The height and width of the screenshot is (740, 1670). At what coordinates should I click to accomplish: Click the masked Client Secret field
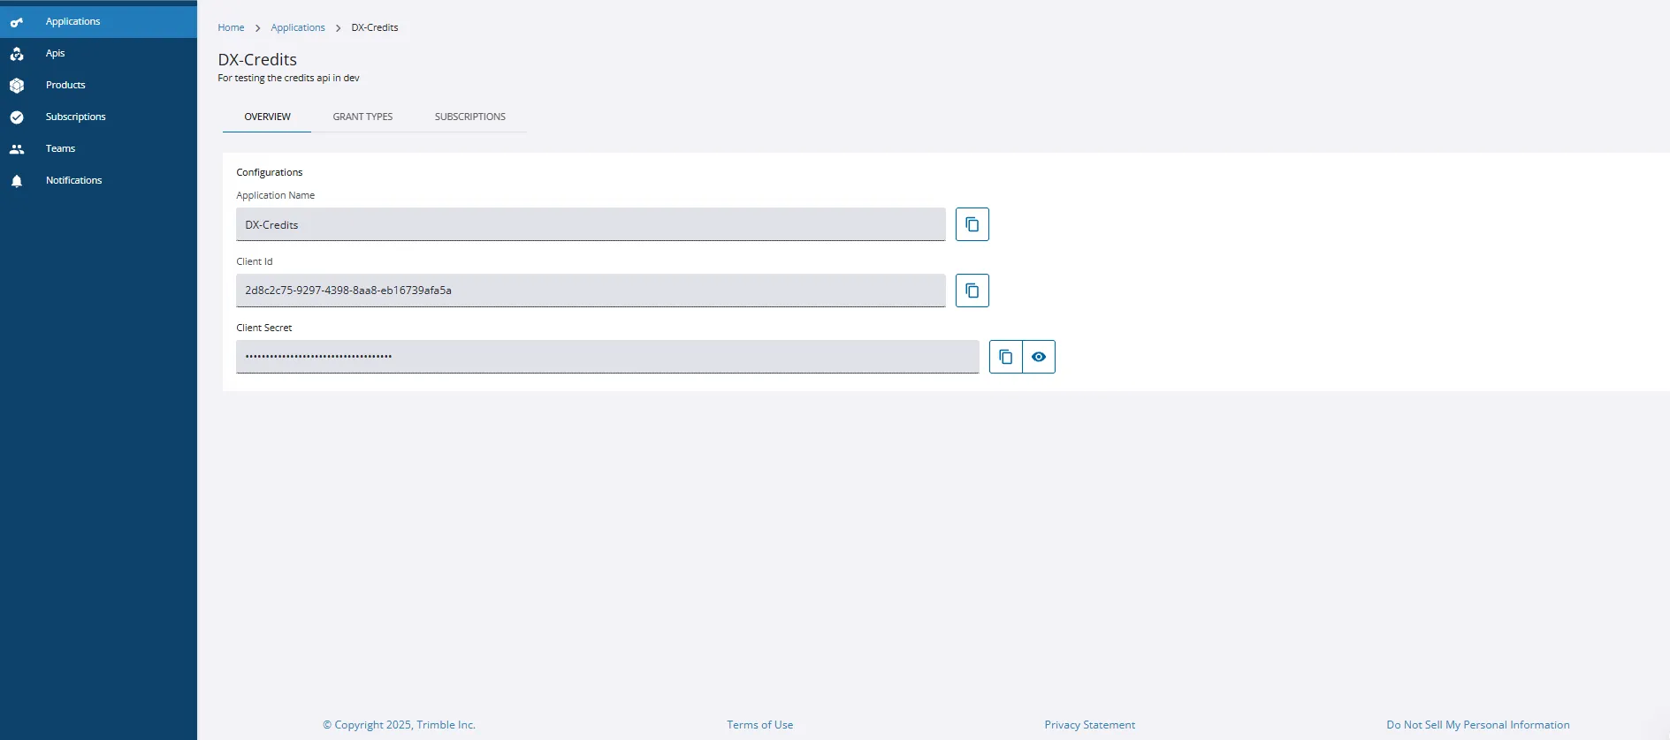pyautogui.click(x=607, y=357)
